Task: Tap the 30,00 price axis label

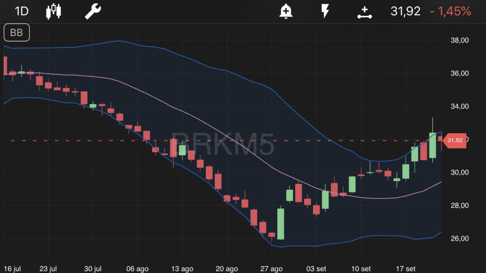Action: pos(459,173)
